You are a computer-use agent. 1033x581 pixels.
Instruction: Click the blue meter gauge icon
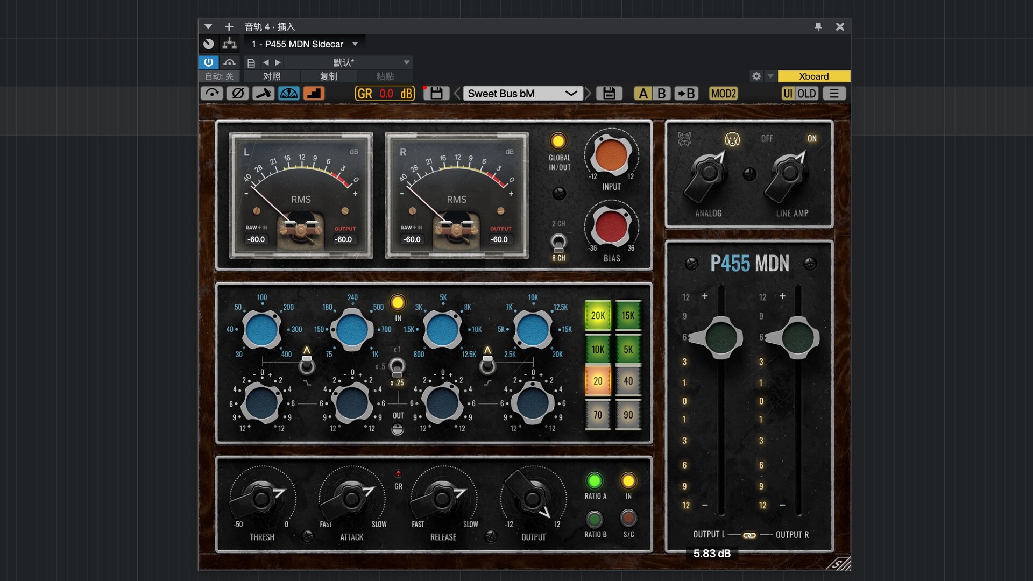click(x=289, y=94)
